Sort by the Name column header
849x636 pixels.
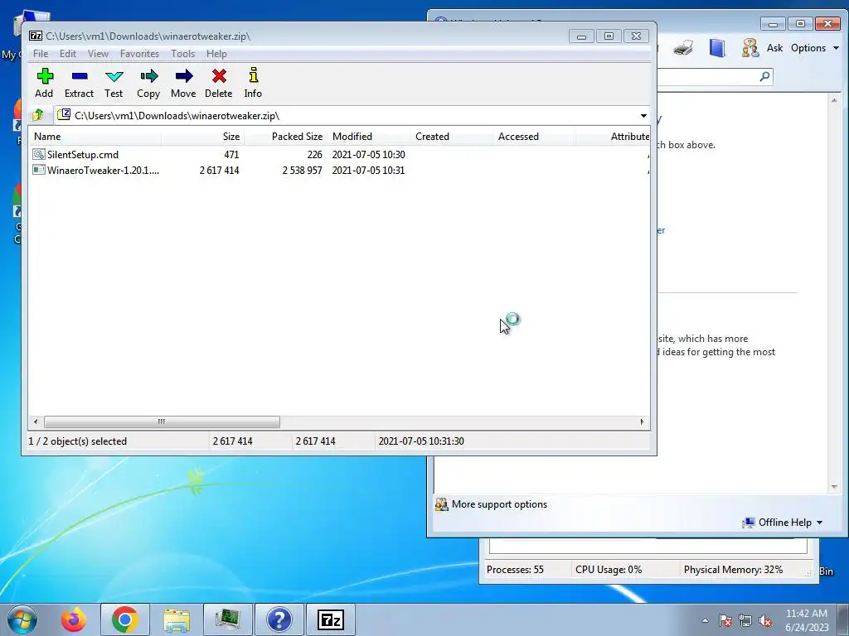pos(95,137)
